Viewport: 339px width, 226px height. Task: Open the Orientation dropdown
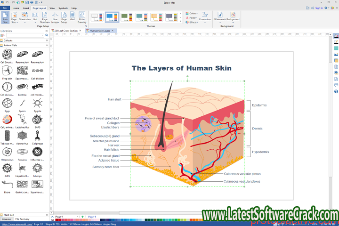(x=24, y=18)
